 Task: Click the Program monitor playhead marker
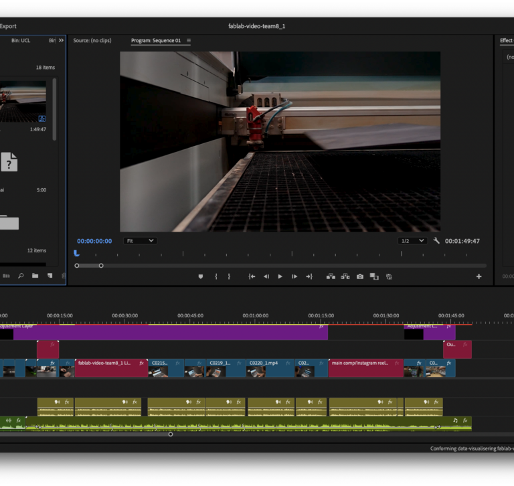[x=76, y=253]
